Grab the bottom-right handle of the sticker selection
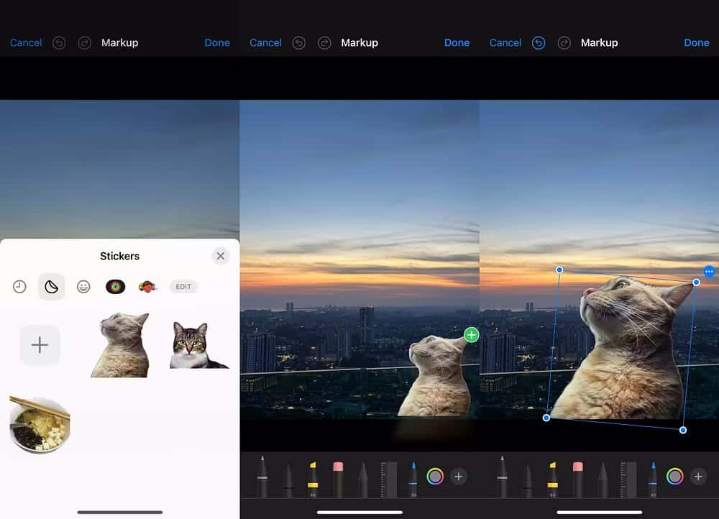719x519 pixels. point(683,430)
